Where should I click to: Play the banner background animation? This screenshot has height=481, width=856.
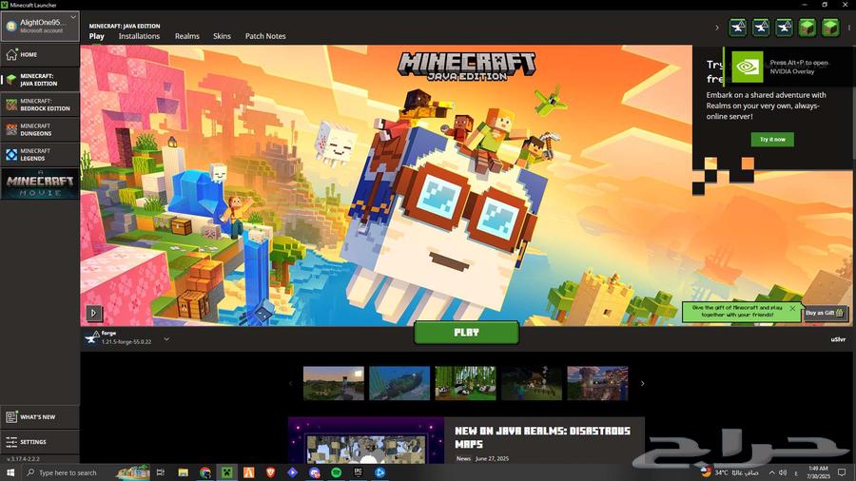(93, 313)
